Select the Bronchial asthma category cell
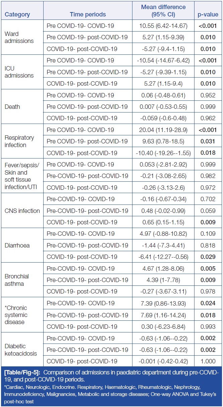Screen dimensions: 223x407 [17, 280]
